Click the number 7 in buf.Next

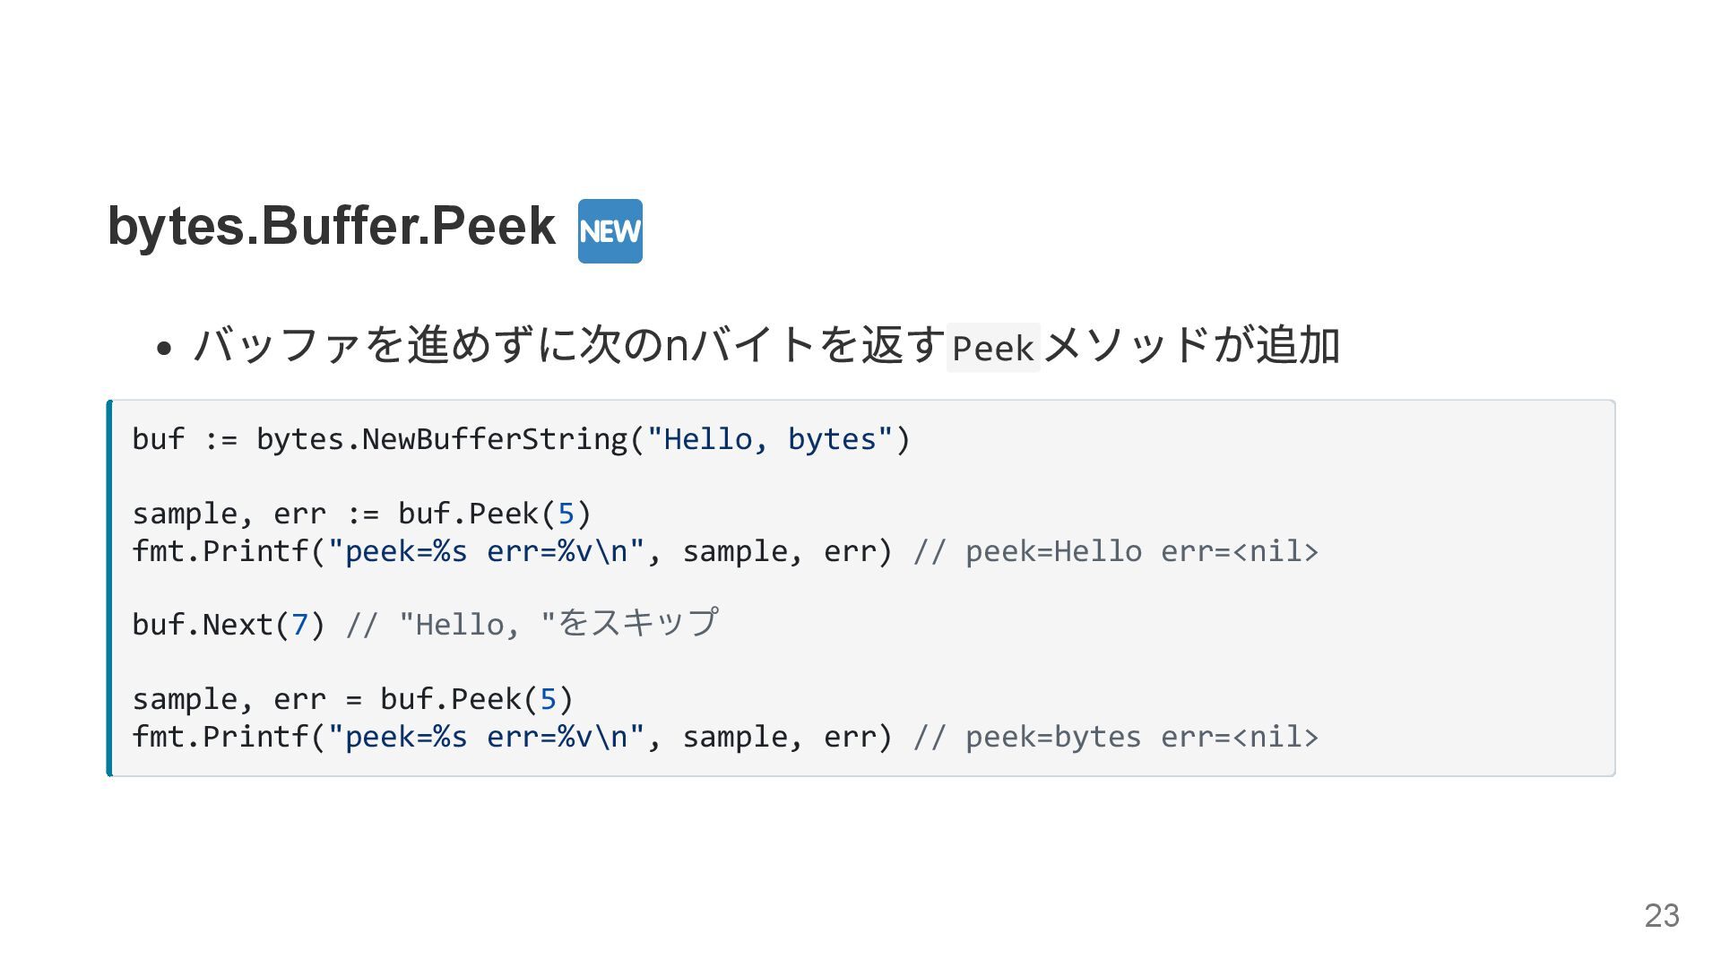click(299, 625)
